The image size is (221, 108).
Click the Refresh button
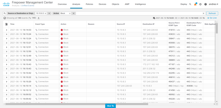click(x=212, y=13)
